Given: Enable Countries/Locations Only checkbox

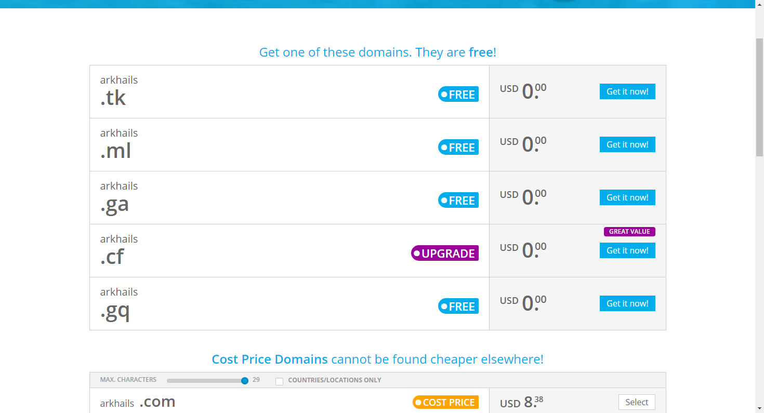Looking at the screenshot, I should tap(280, 381).
